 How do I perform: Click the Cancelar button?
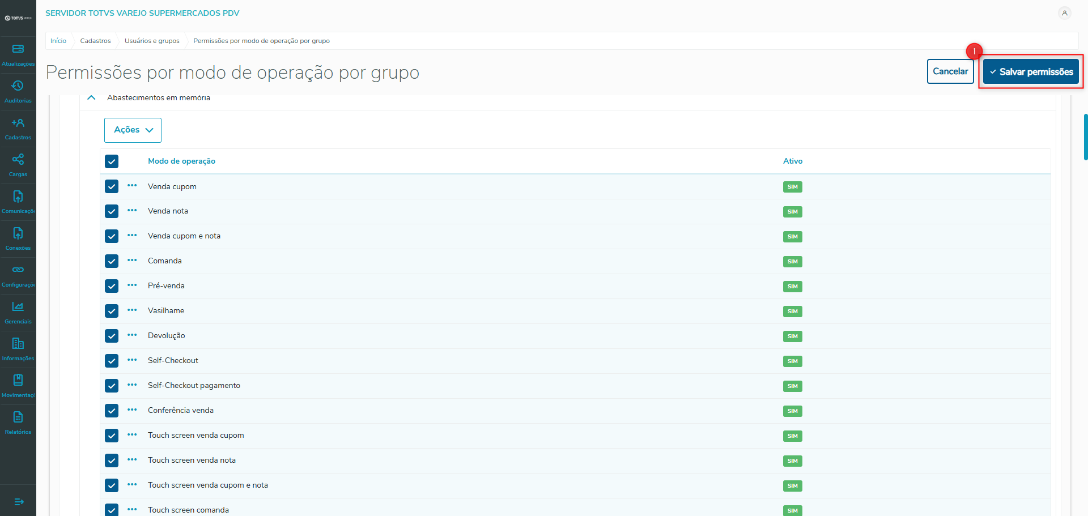950,71
